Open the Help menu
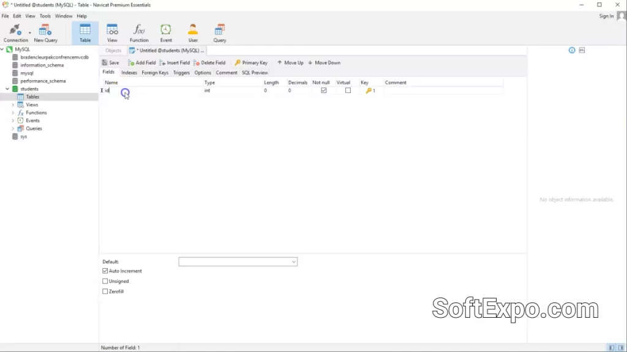Viewport: 627px width, 352px height. [81, 16]
